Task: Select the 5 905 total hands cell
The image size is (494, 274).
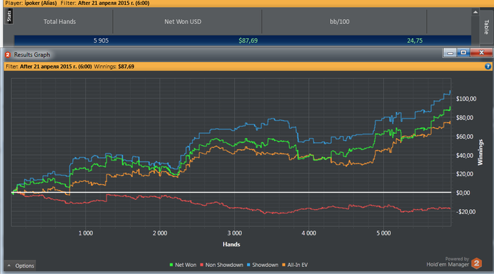Action: pos(101,41)
